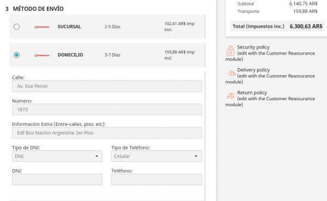Image resolution: width=327 pixels, height=201 pixels.
Task: Click the Andreani logo beside SUCURSAL
Action: click(x=42, y=27)
